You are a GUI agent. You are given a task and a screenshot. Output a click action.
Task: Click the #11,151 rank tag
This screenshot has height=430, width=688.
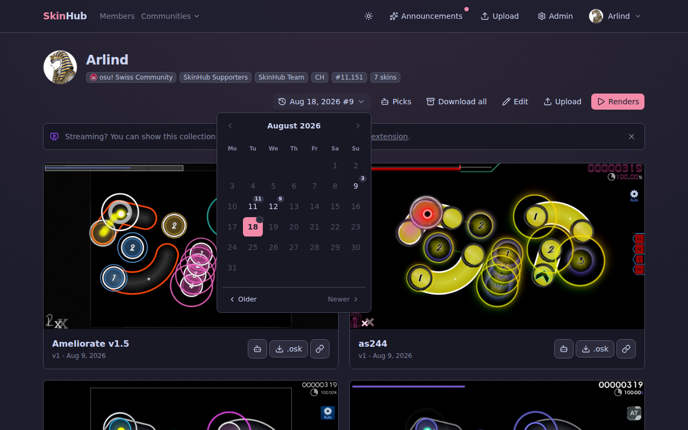point(349,77)
